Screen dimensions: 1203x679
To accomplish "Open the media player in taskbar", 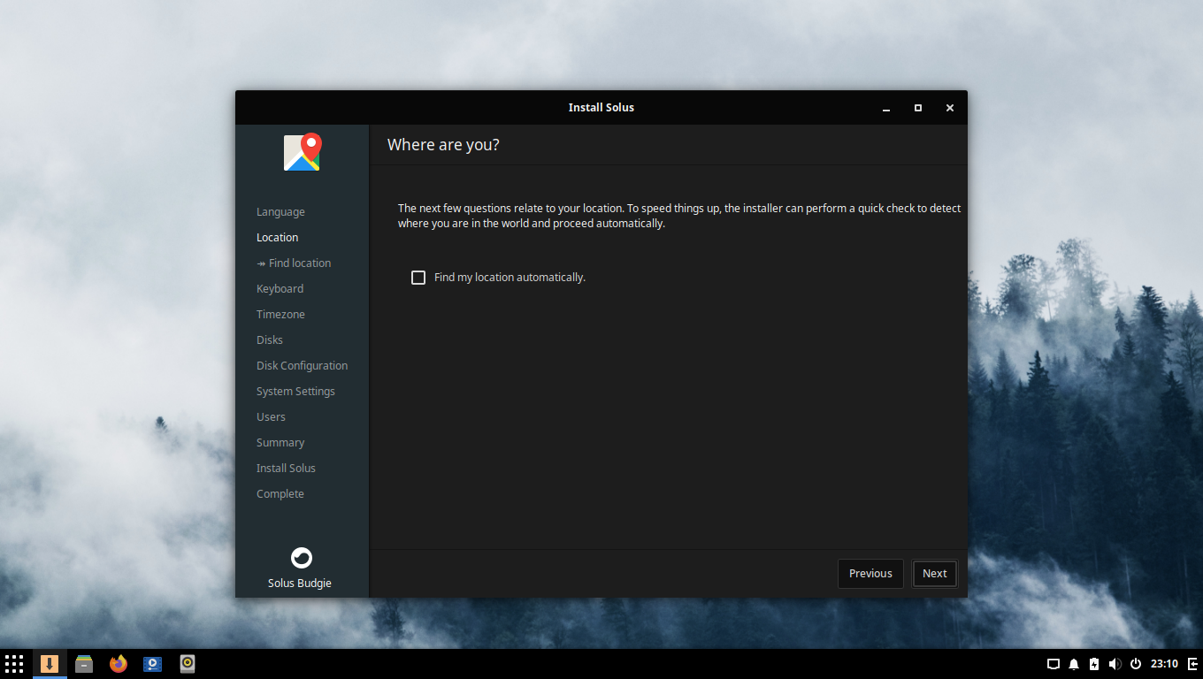I will [153, 664].
